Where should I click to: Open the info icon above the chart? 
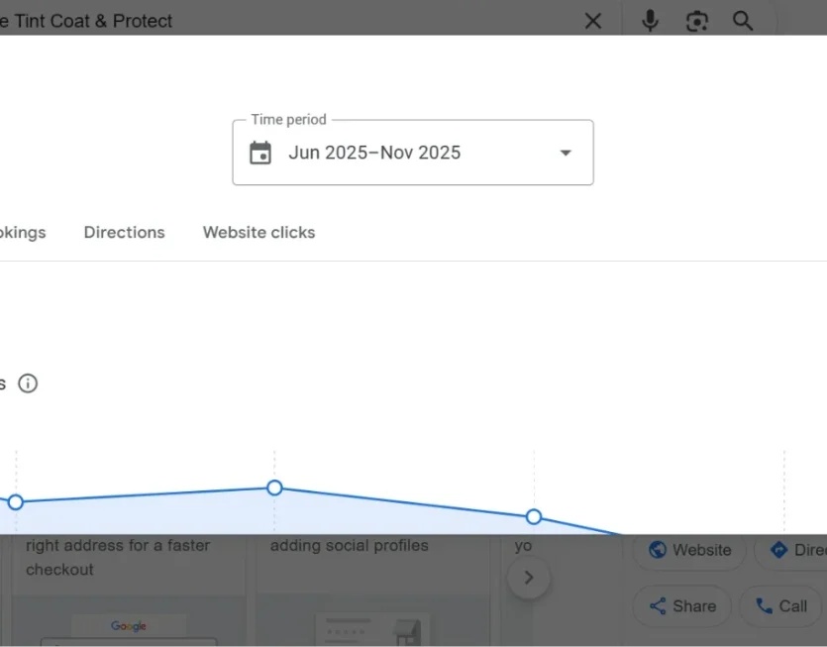coord(28,383)
